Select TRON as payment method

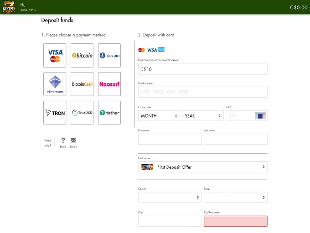click(x=55, y=113)
